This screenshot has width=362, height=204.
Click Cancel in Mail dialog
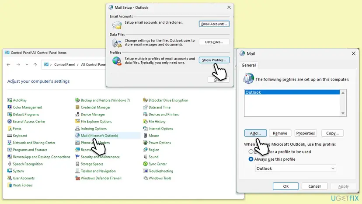(314, 186)
